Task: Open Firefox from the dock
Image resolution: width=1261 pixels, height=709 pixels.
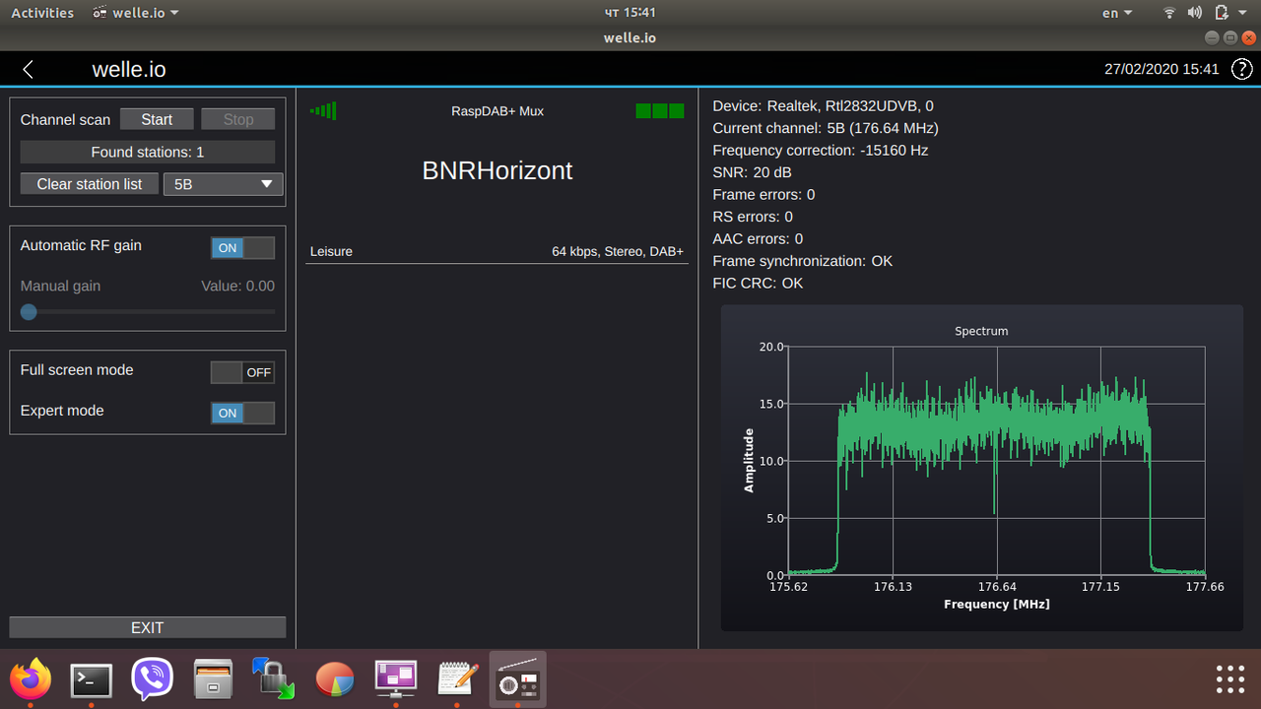Action: click(31, 679)
